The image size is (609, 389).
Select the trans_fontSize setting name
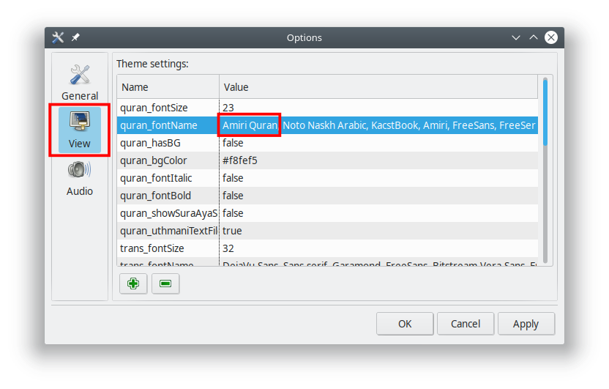(x=152, y=248)
